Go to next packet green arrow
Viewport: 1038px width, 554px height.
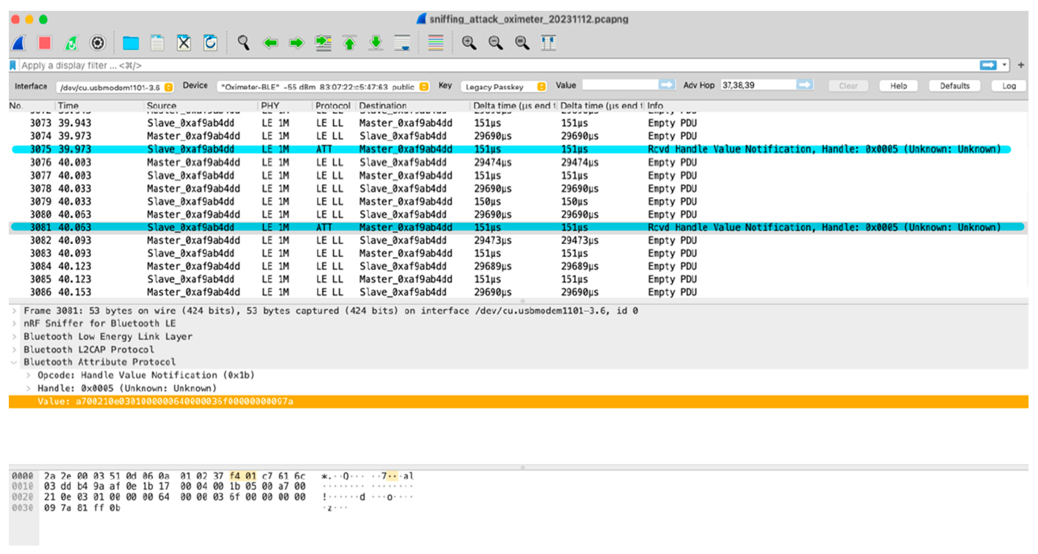pos(296,43)
